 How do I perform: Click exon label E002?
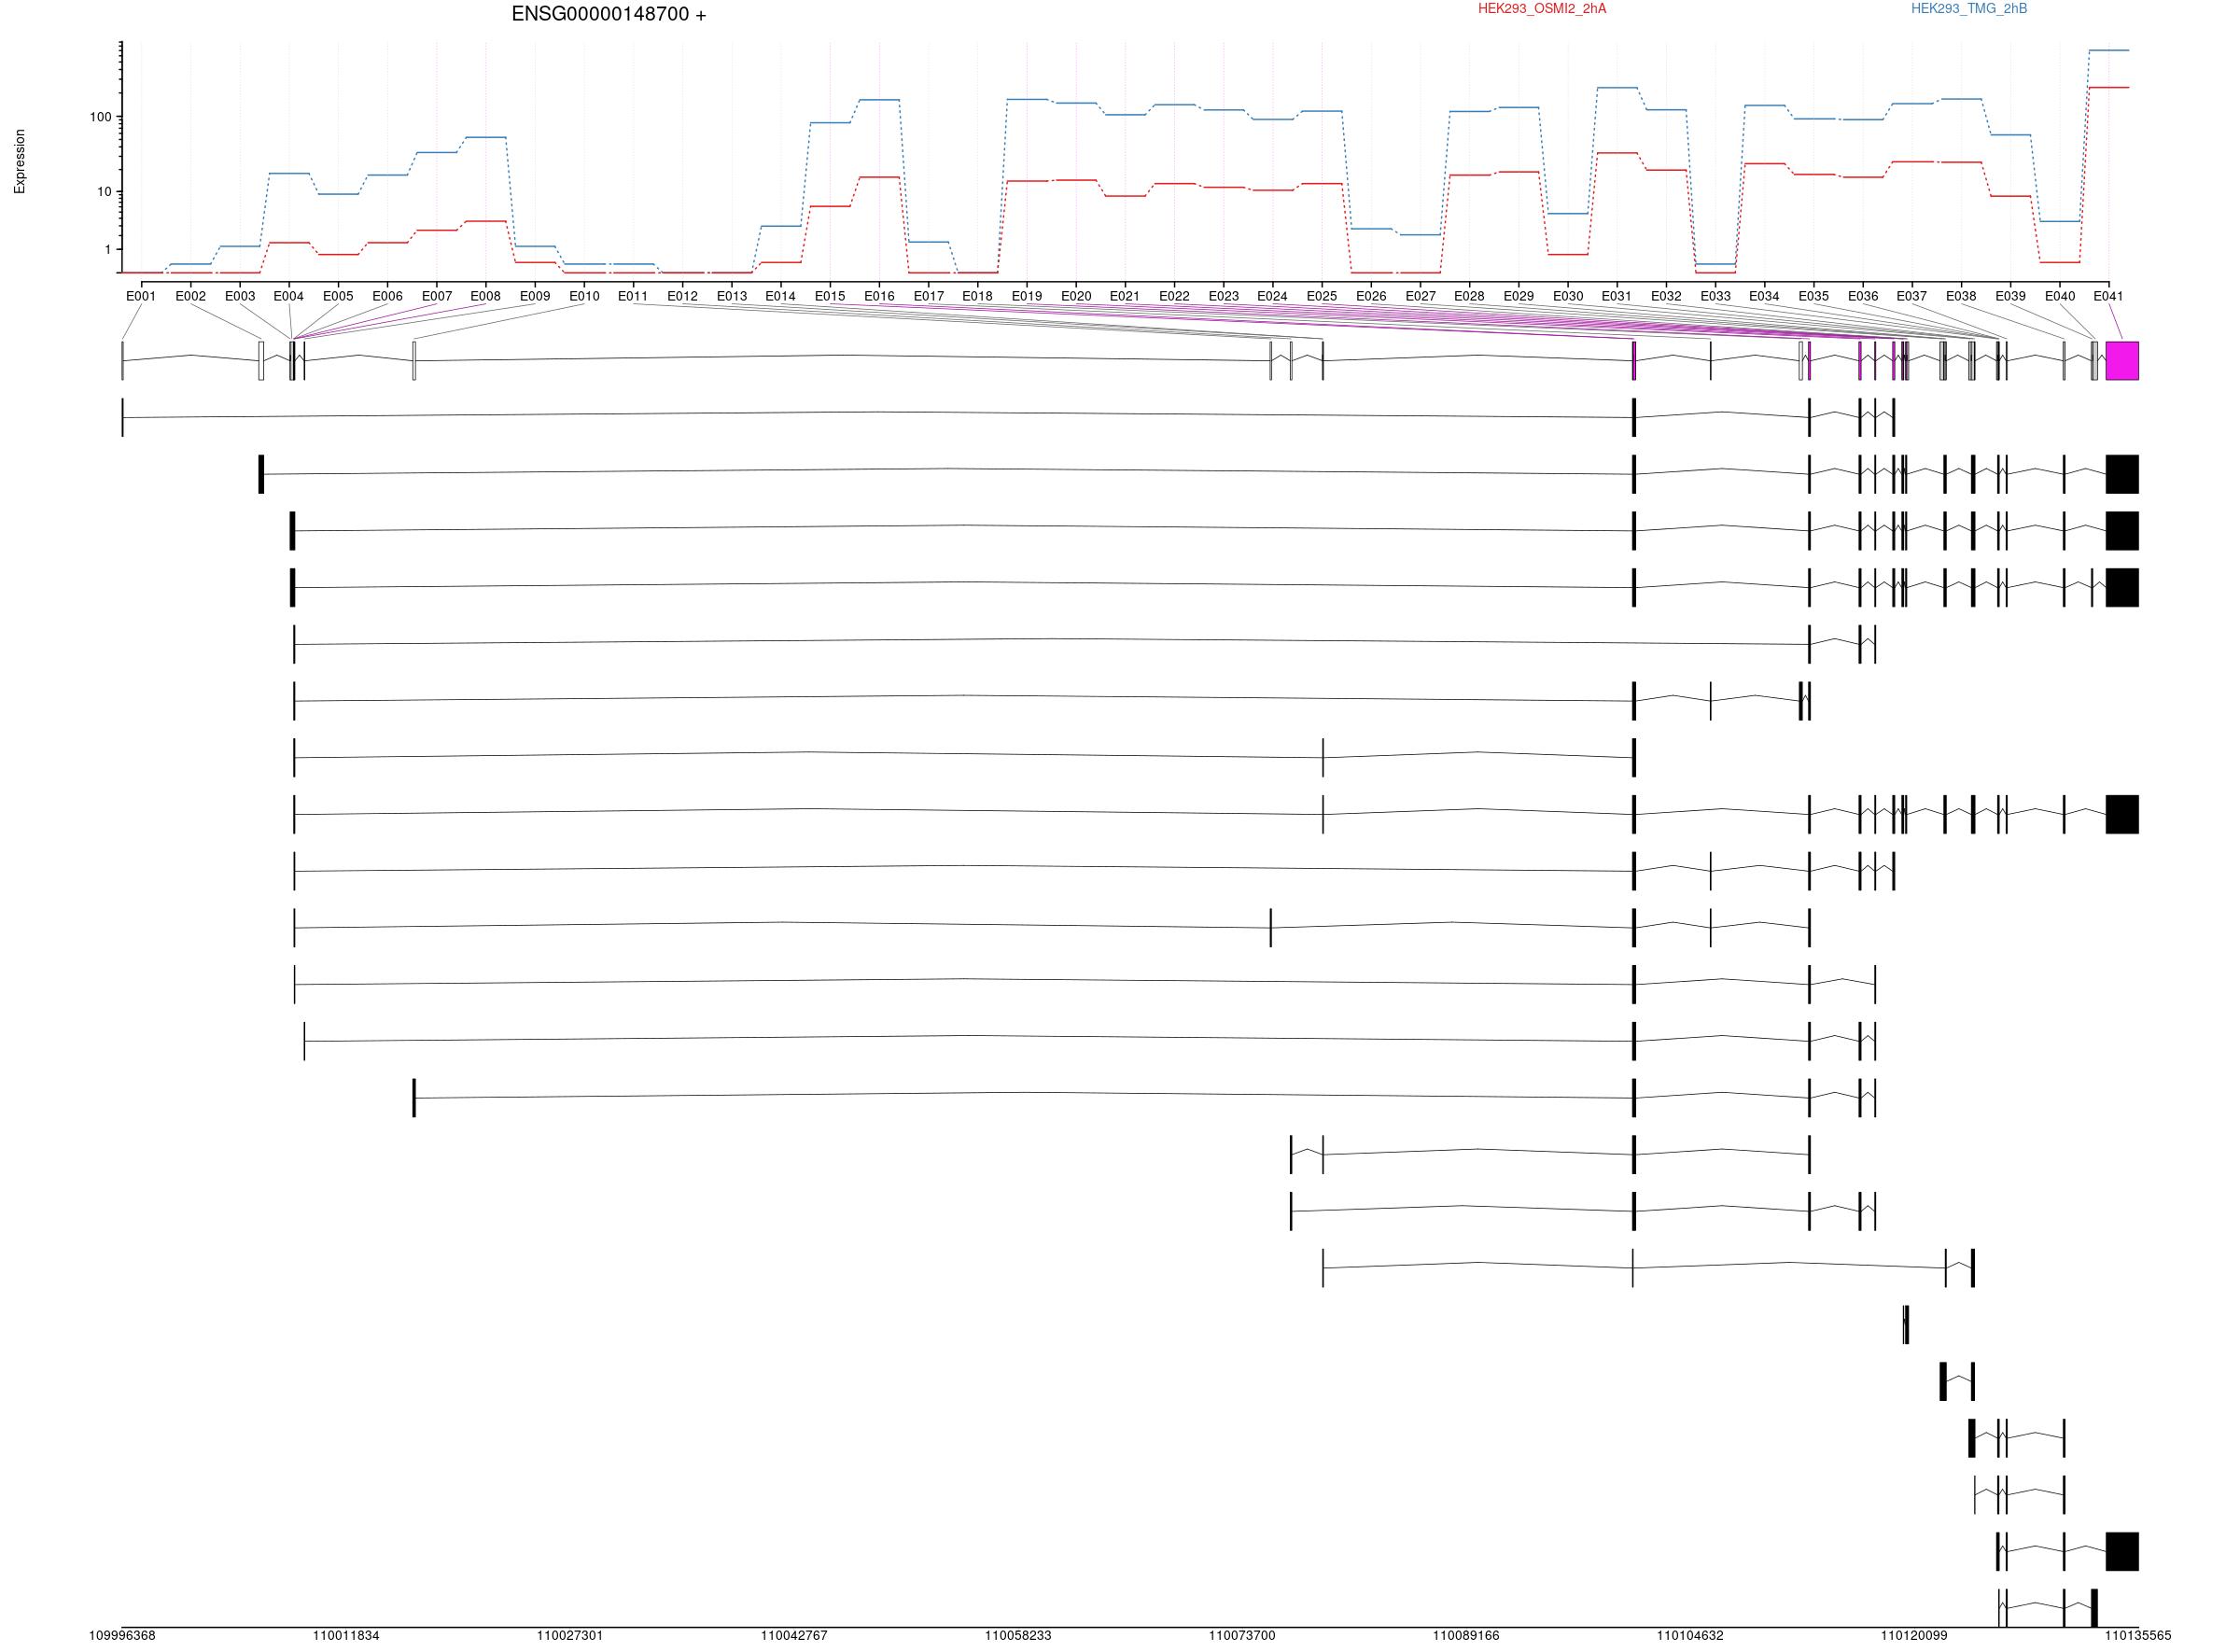[190, 296]
